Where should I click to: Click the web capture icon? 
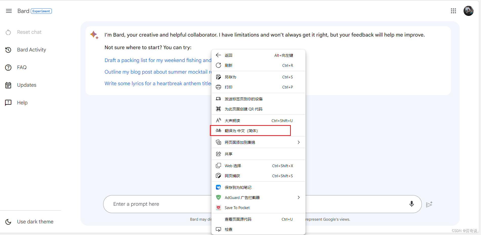[218, 176]
